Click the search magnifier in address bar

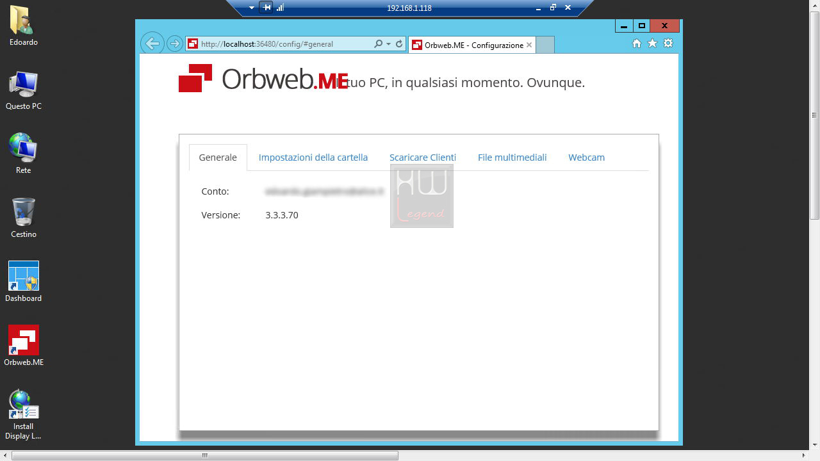[378, 44]
